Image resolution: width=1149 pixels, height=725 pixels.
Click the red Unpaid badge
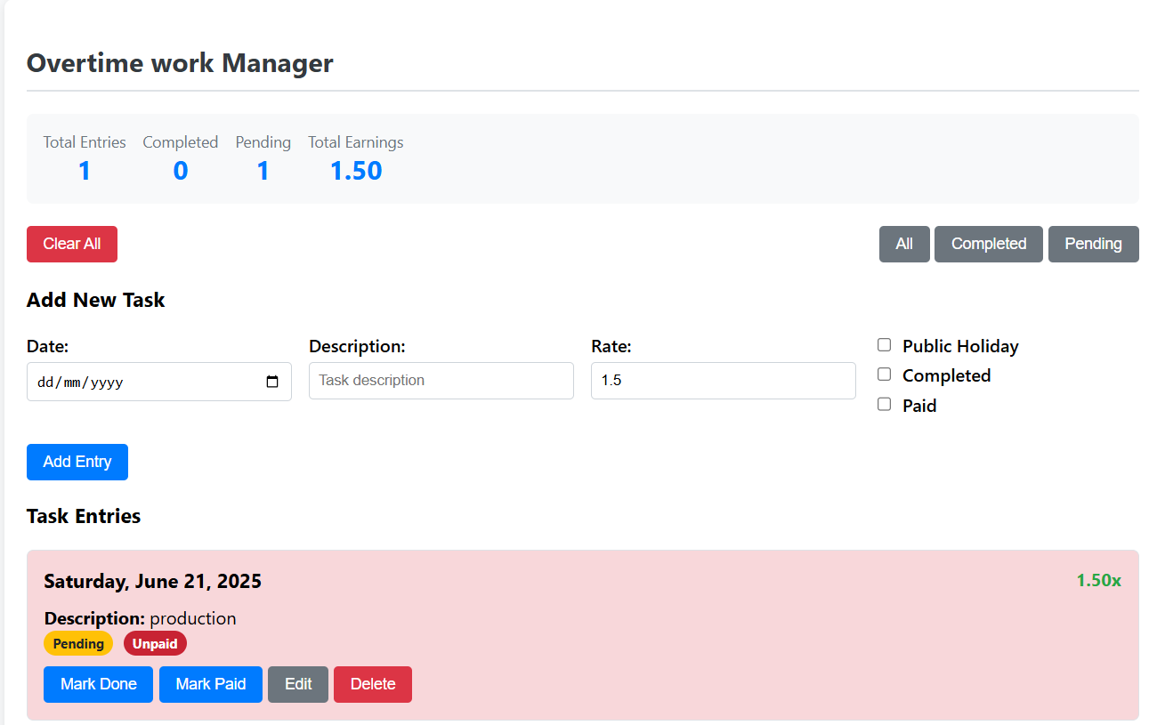(155, 643)
